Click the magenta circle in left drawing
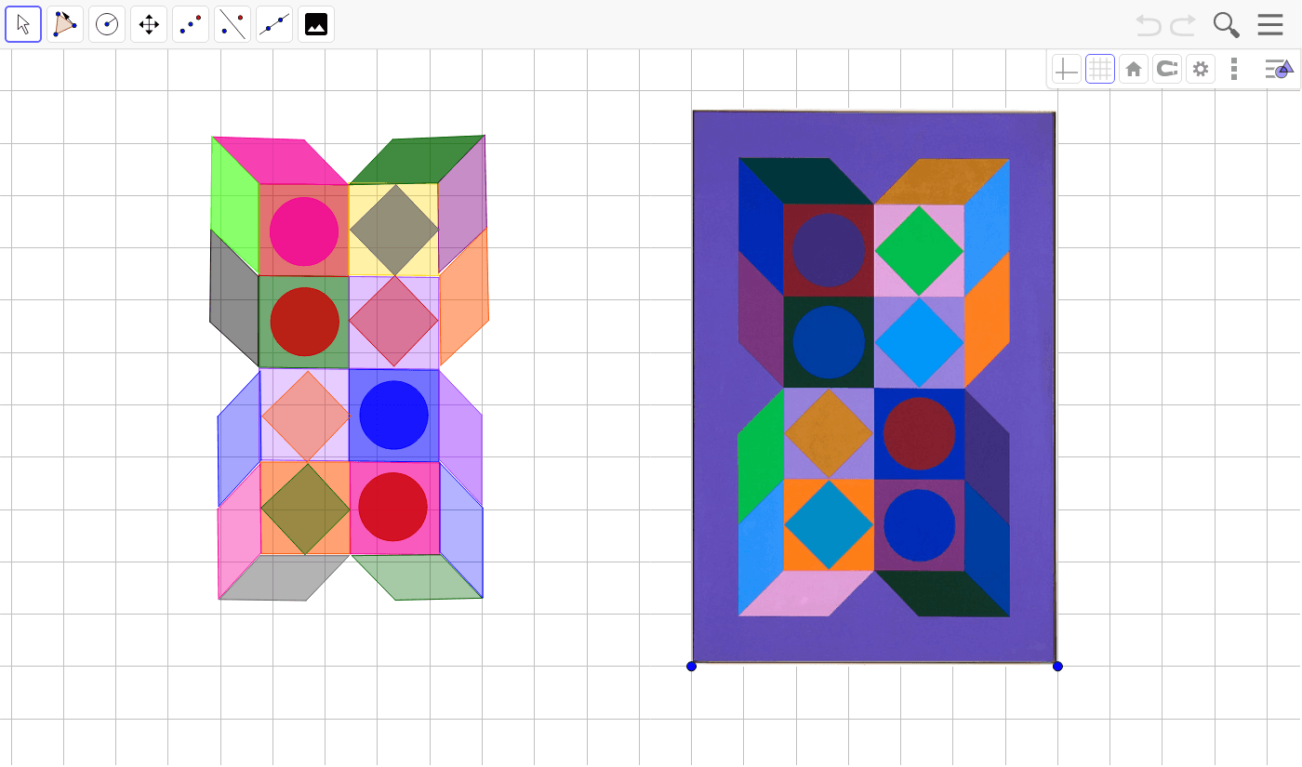Viewport: 1302px width, 767px height. (x=304, y=231)
